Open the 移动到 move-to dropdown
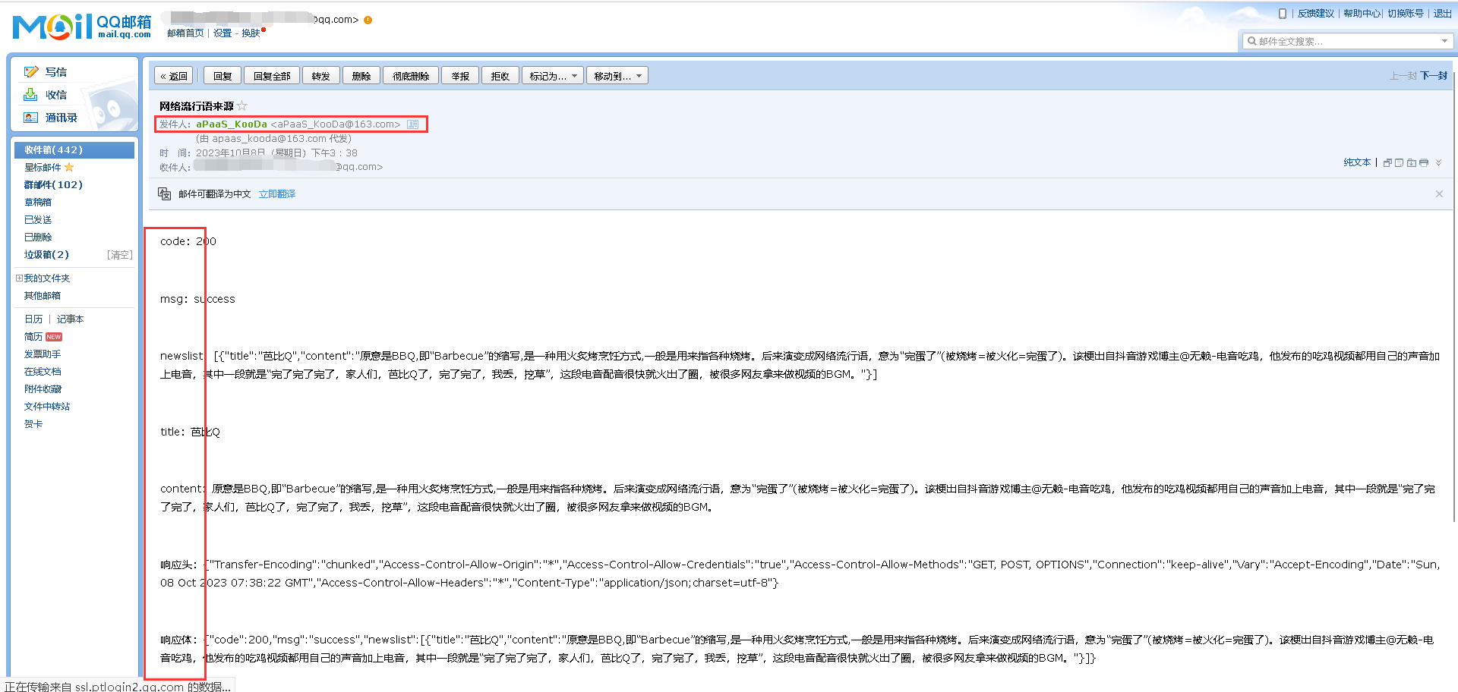Screen dimensions: 1458x692 [x=617, y=75]
